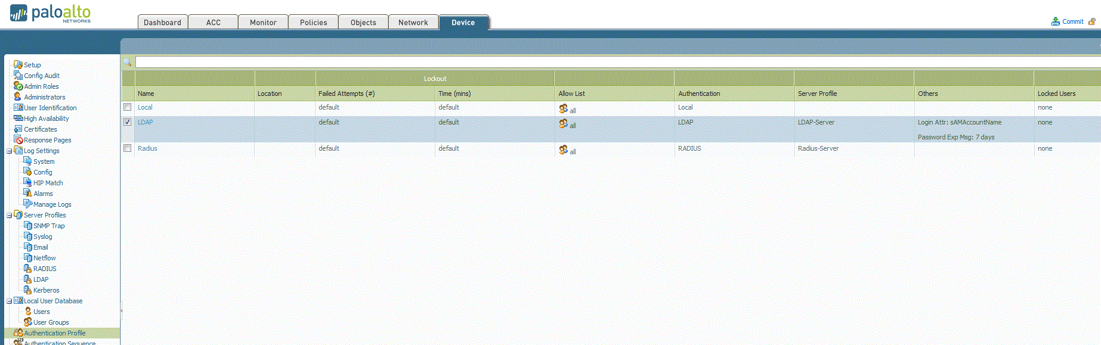1101x345 pixels.
Task: Click the Manage Logs icon
Action: click(x=27, y=204)
